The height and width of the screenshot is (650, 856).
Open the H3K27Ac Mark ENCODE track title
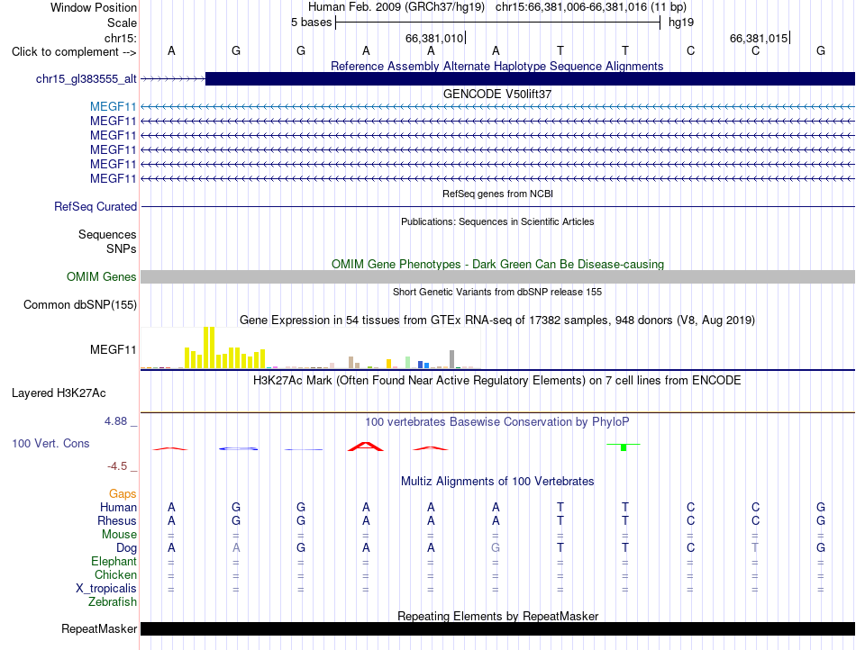coord(497,380)
